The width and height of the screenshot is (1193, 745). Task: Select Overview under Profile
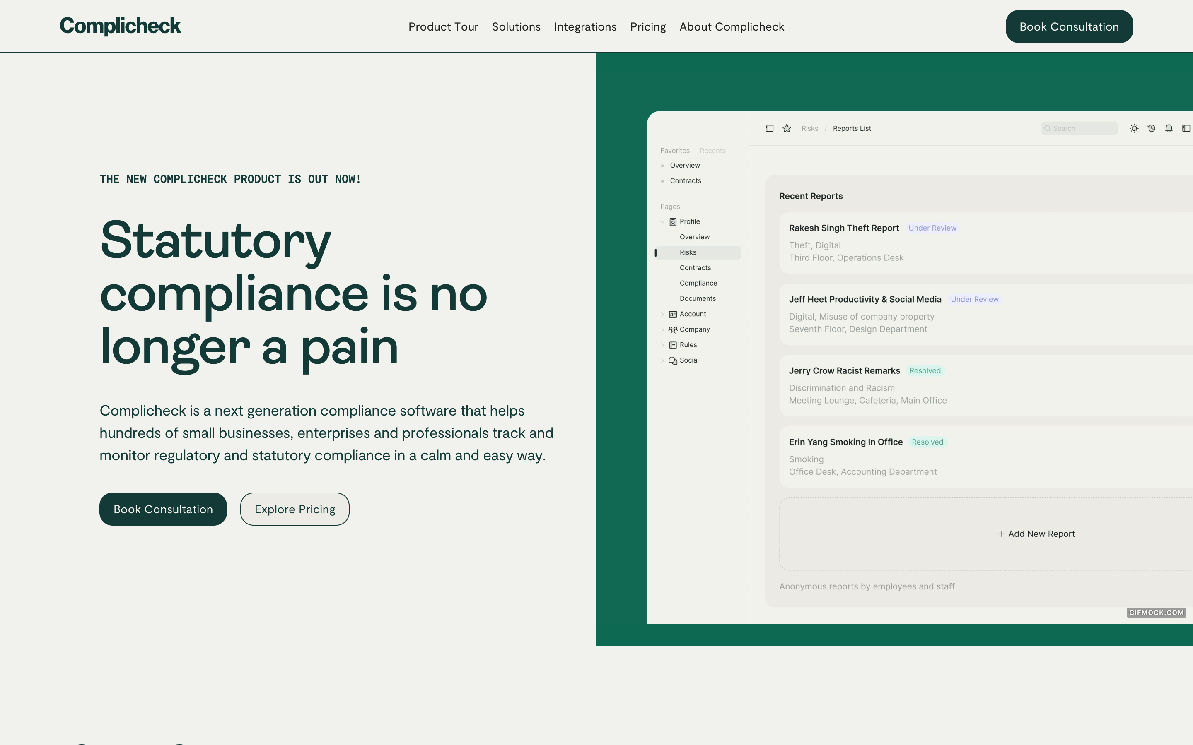click(695, 237)
